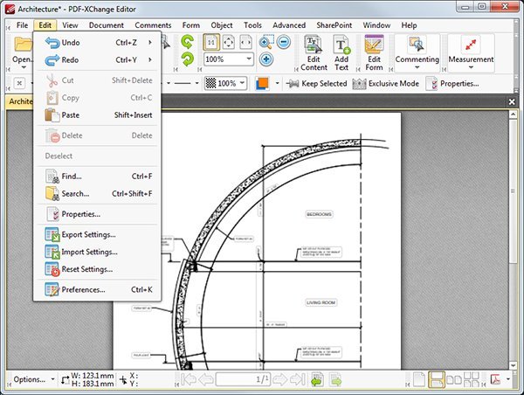Go to last page arrow
The height and width of the screenshot is (395, 524).
[x=298, y=379]
